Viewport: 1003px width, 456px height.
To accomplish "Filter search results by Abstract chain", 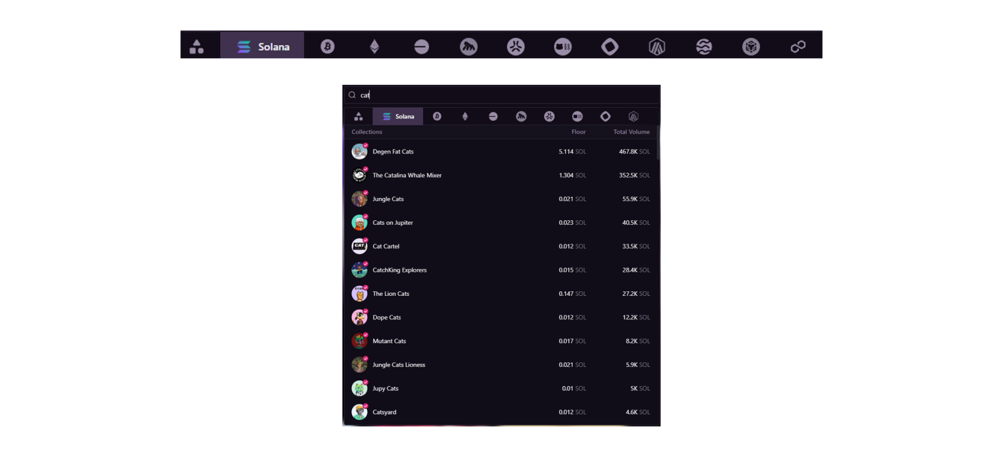I will (549, 116).
